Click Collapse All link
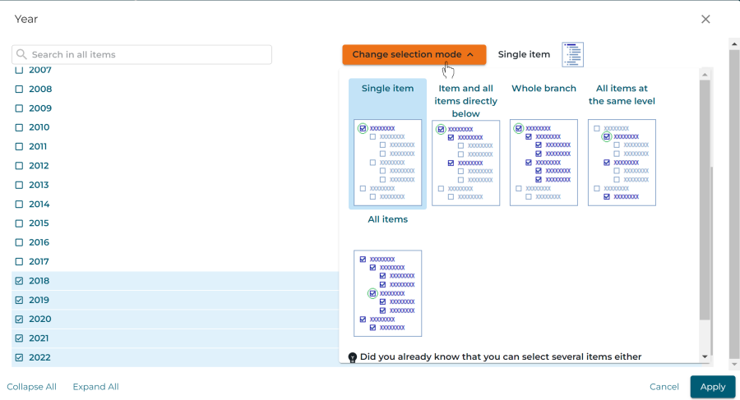Viewport: 740px width, 400px height. point(32,387)
